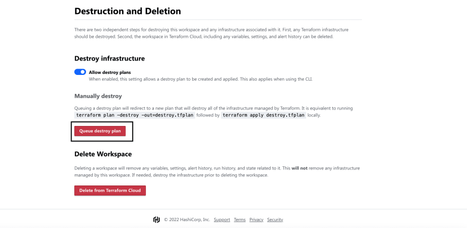Click the "Manually destroy" subheading
The width and height of the screenshot is (467, 228).
coord(98,96)
